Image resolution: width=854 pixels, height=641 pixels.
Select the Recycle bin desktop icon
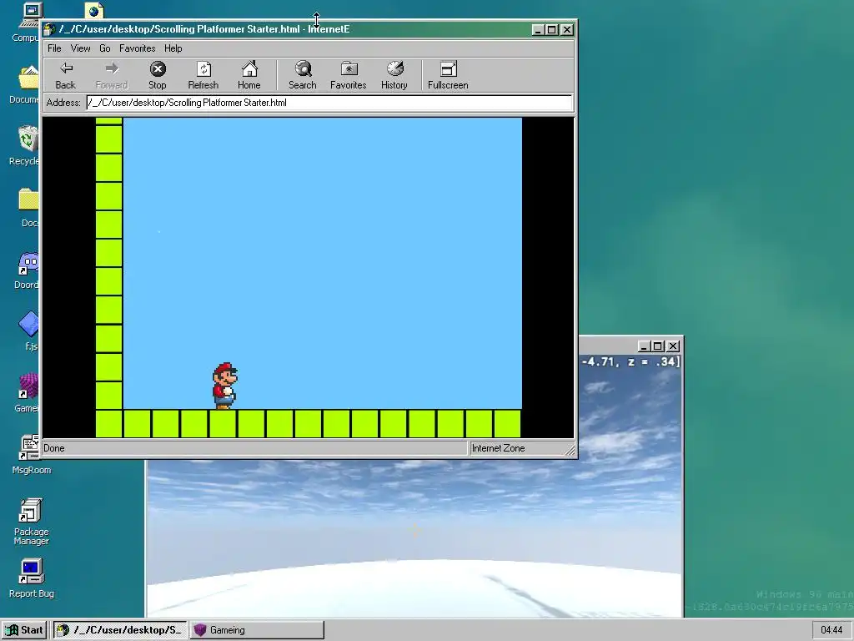coord(26,146)
